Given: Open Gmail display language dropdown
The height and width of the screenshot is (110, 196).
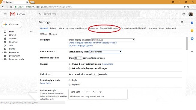Looking at the screenshot, I should coord(113,40).
